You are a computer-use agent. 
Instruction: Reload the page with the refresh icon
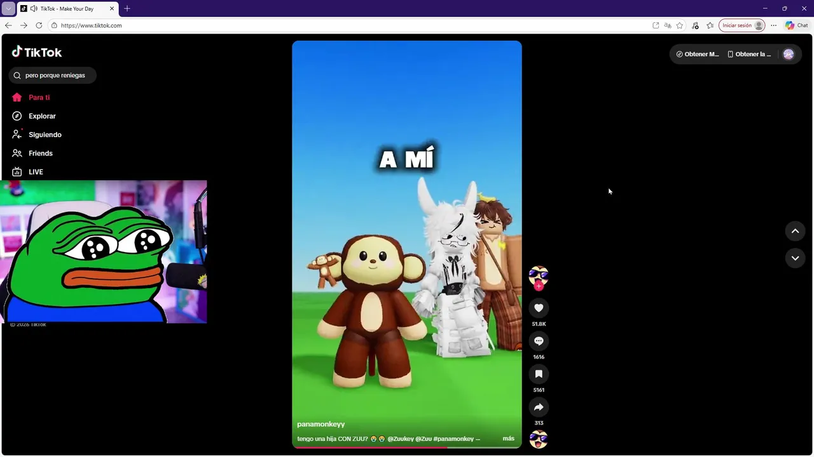(39, 25)
